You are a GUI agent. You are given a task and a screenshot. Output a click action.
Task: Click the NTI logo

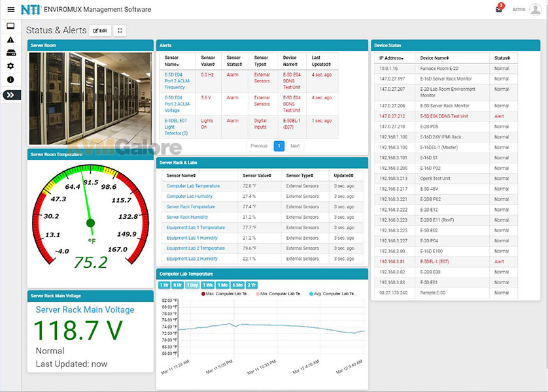31,9
